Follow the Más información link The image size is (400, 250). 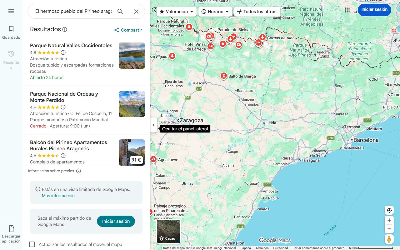58,195
